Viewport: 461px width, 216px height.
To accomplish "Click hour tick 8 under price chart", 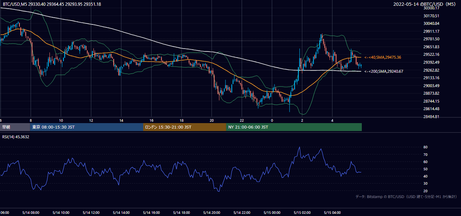I will tap(31, 121).
